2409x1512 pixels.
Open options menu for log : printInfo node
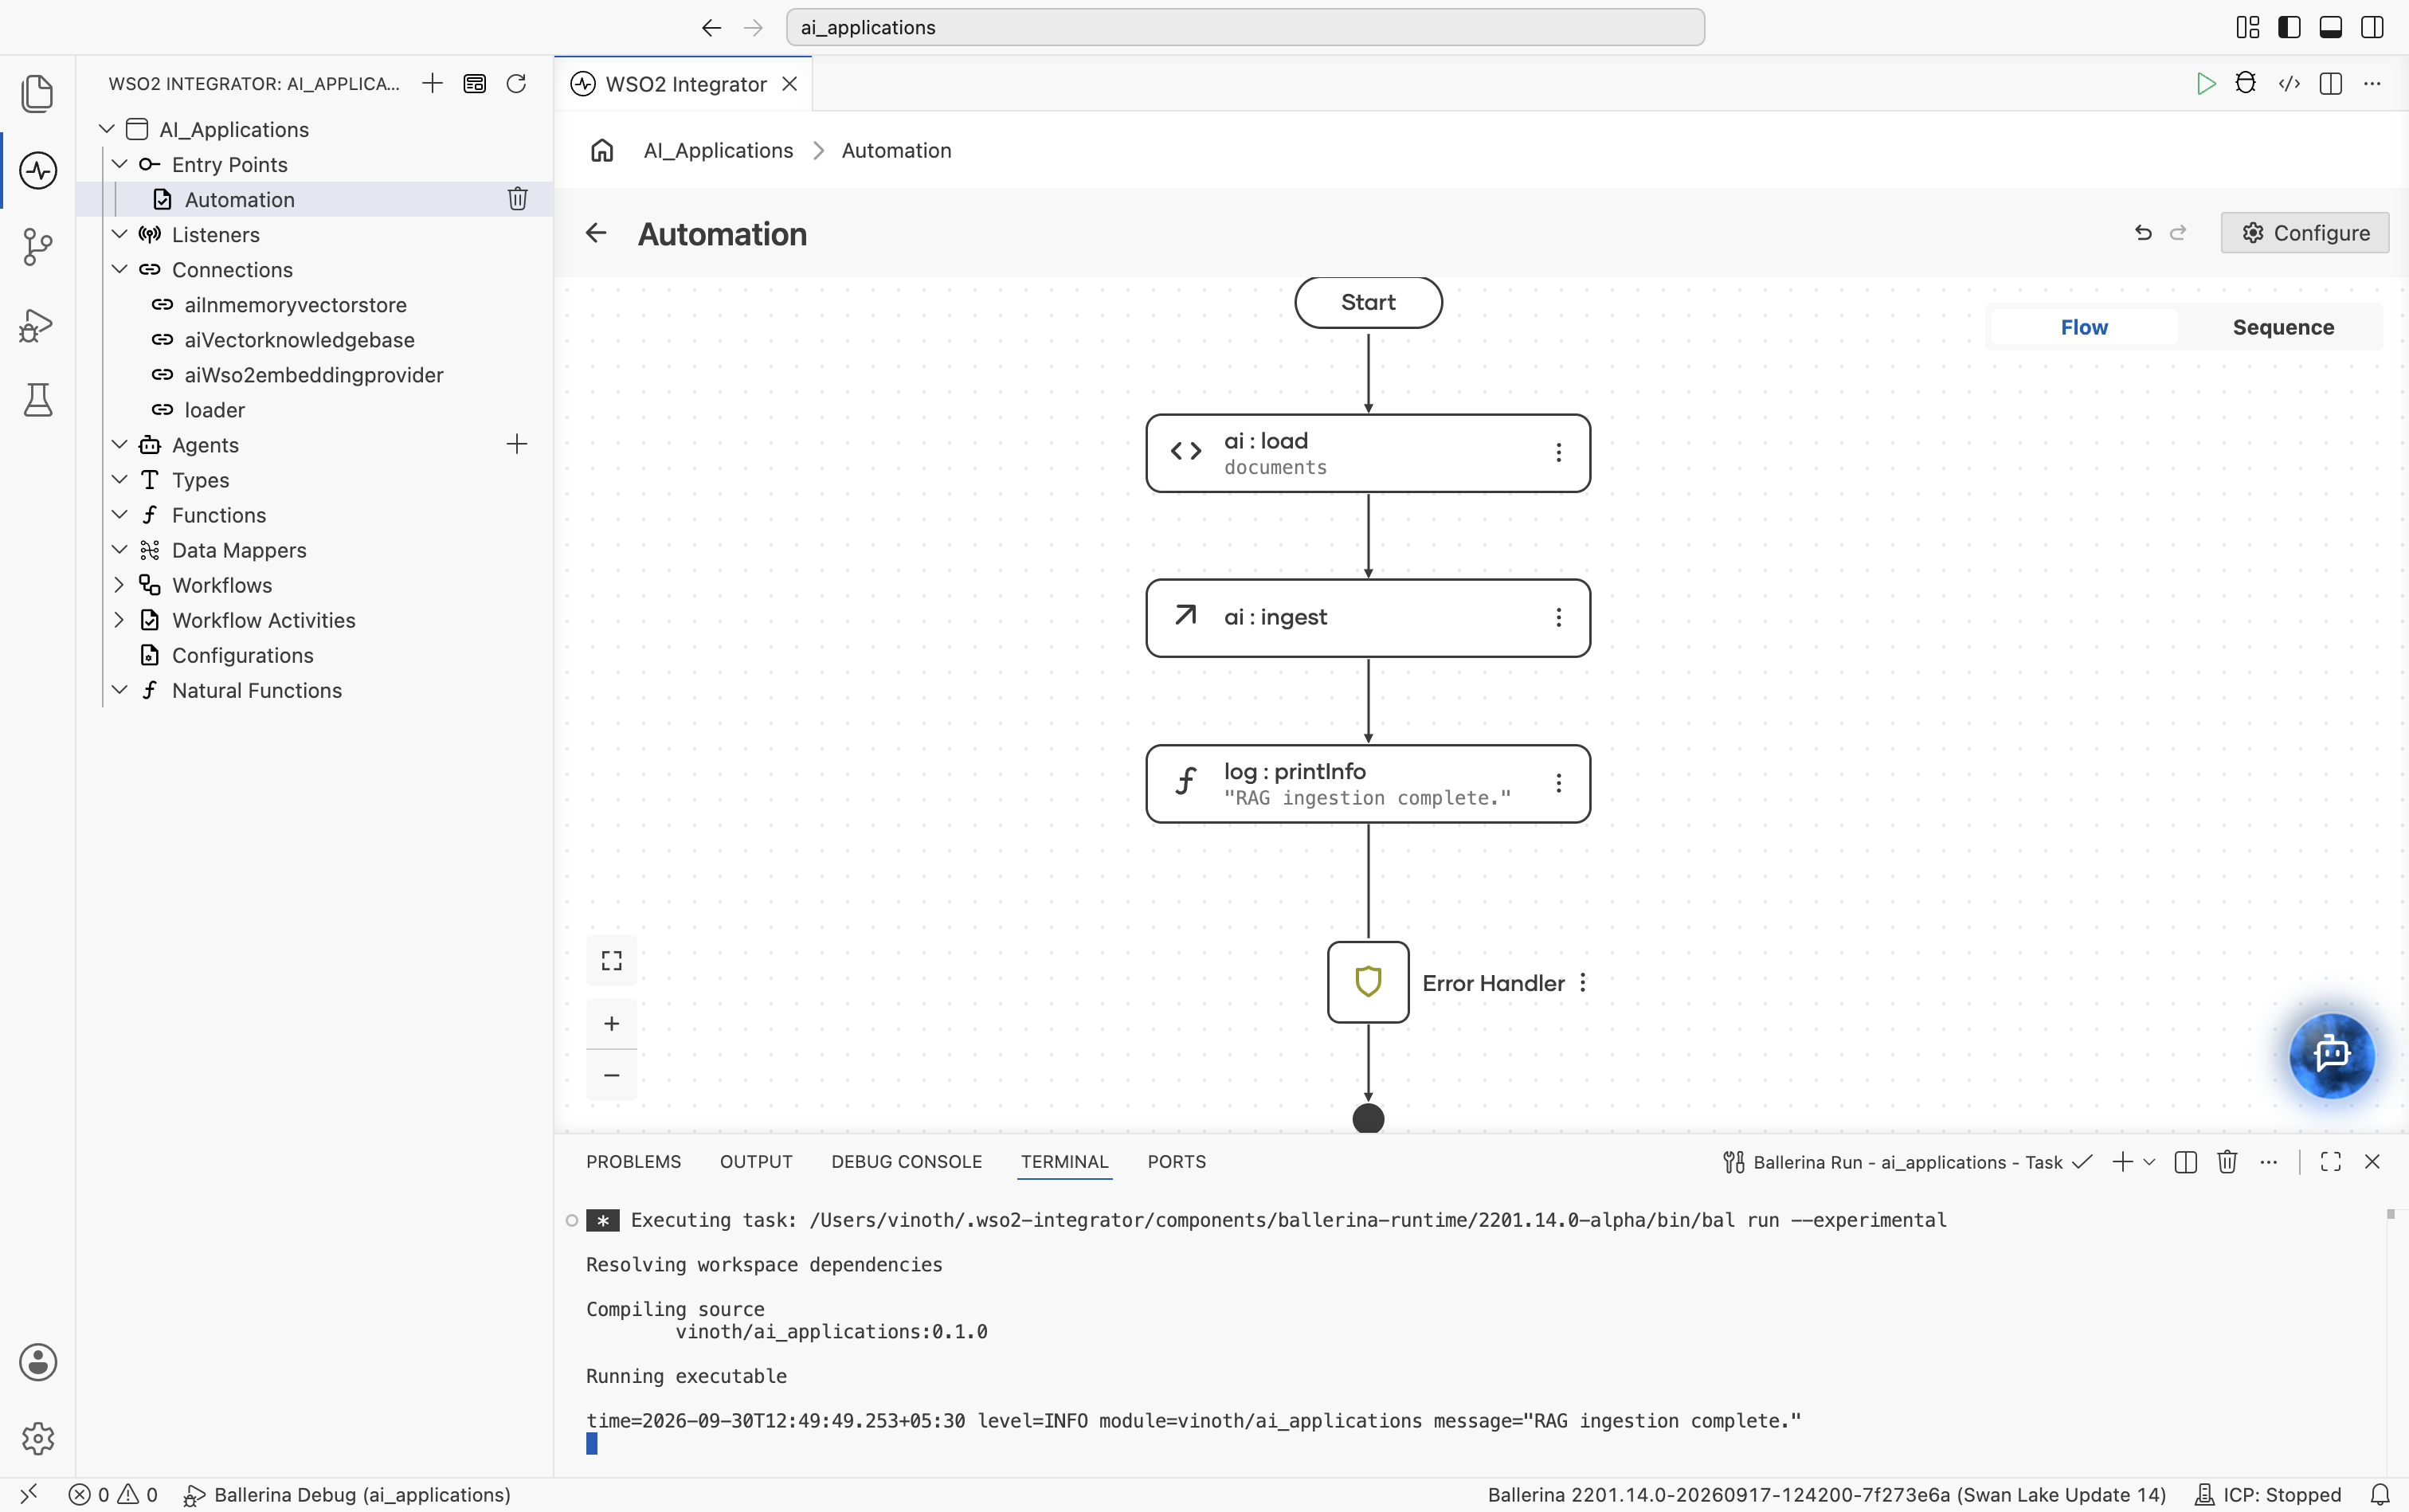click(1558, 783)
